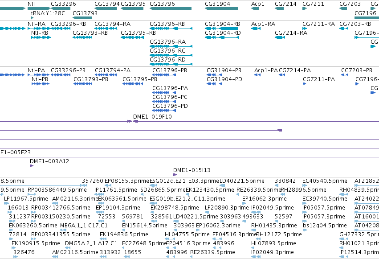The height and width of the screenshot is (259, 379).
Task: Select the CG7203 gene feature
Action: point(343,8)
